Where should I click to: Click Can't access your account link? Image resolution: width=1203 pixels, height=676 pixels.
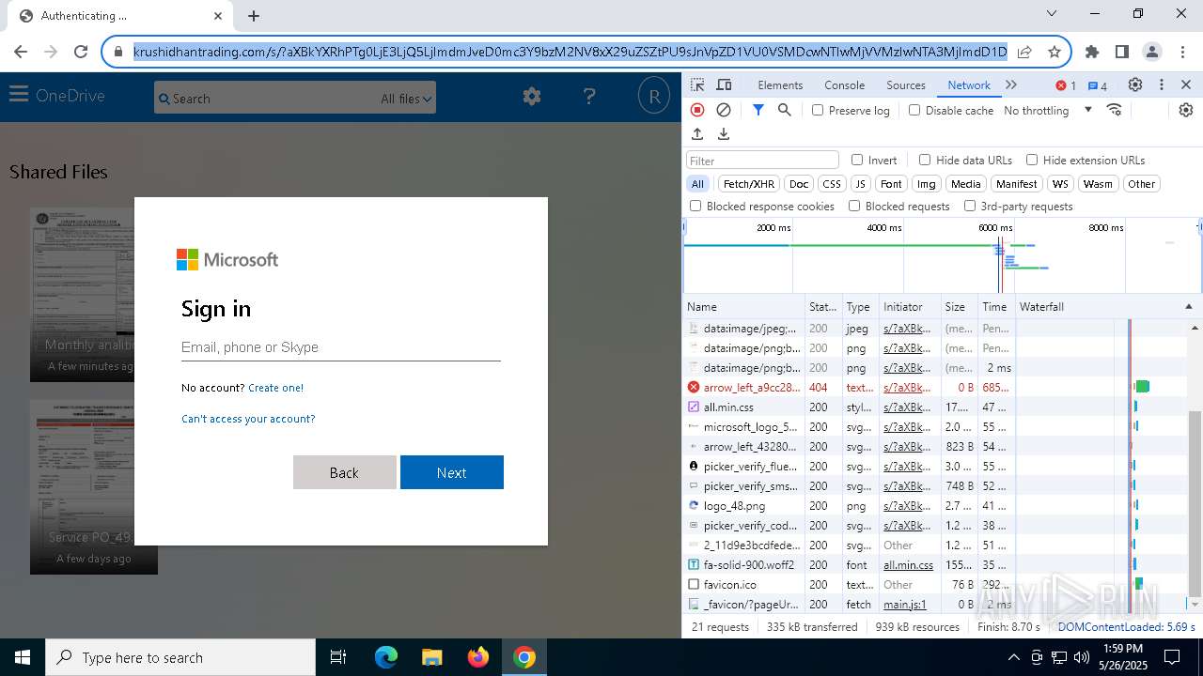point(248,419)
